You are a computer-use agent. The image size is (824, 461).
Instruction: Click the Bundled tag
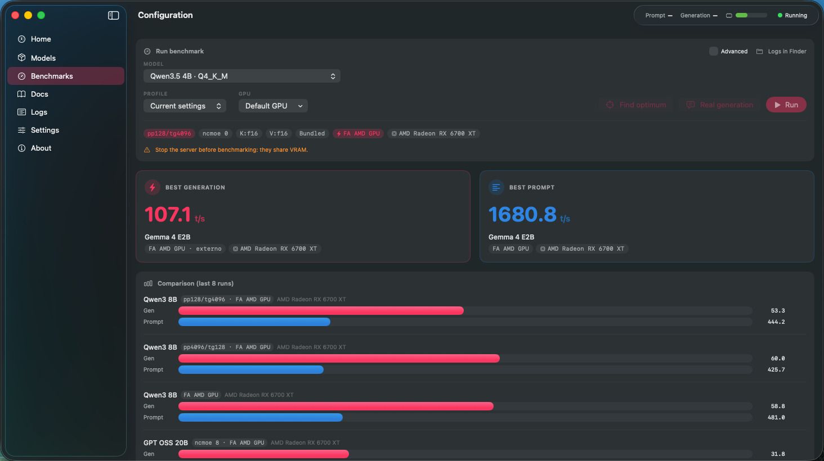tap(312, 133)
